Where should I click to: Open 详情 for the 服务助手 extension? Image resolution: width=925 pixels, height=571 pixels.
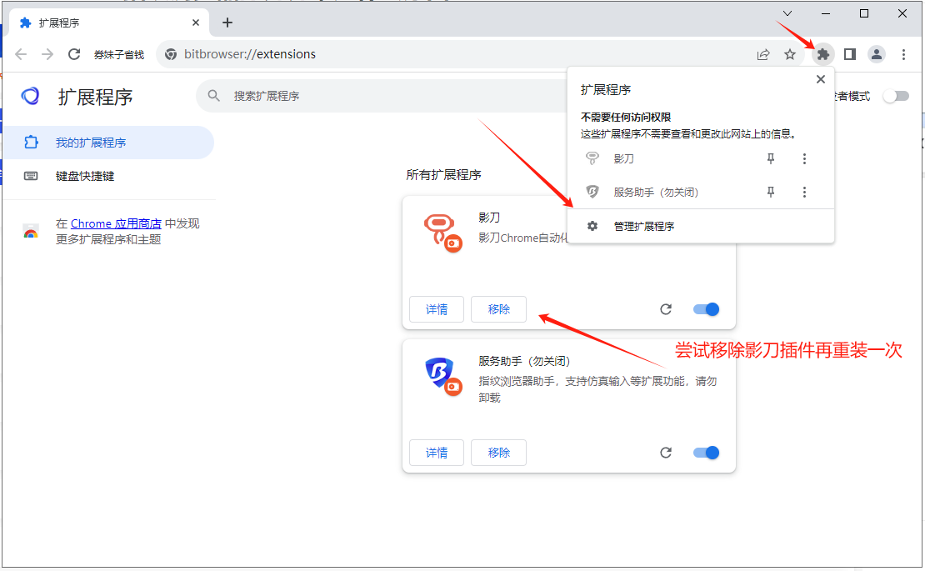click(x=437, y=453)
